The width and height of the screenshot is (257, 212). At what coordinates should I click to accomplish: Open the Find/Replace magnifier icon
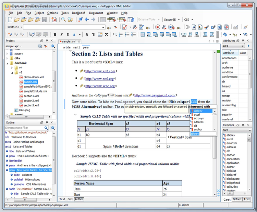click(x=63, y=20)
